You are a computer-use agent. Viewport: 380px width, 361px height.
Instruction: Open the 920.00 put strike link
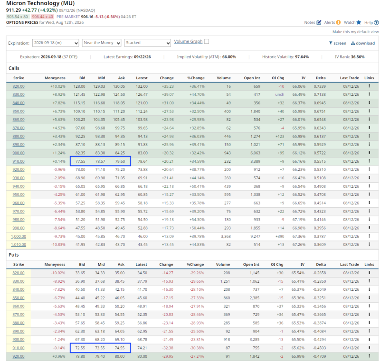click(19, 356)
